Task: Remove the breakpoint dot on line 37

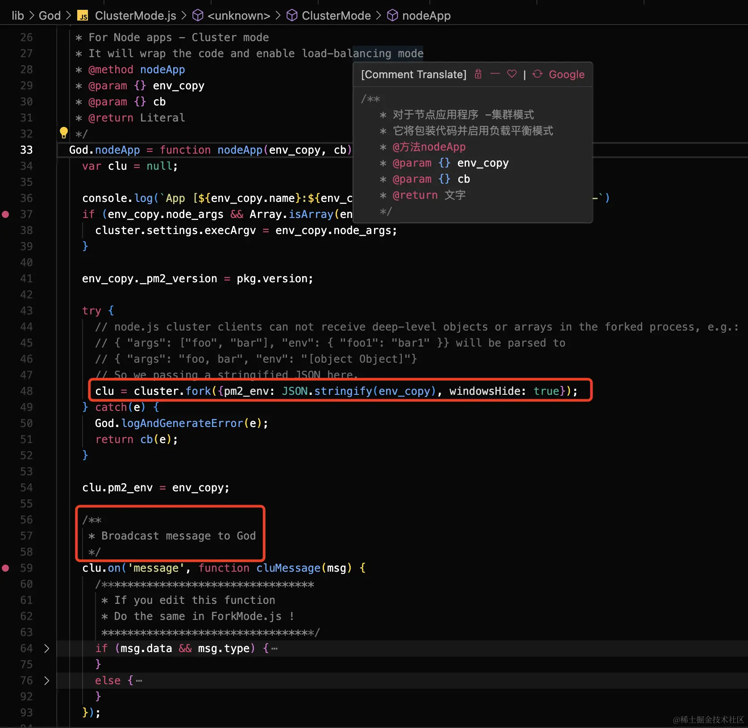Action: coord(5,214)
